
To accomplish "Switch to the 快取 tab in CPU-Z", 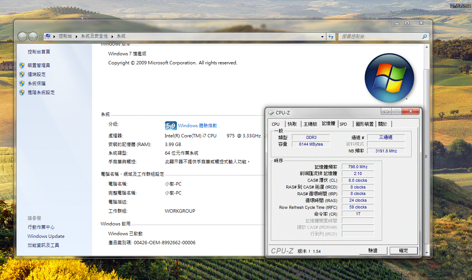I will coord(292,124).
